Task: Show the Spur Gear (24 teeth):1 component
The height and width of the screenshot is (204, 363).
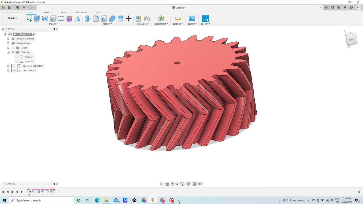Action: coord(14,66)
